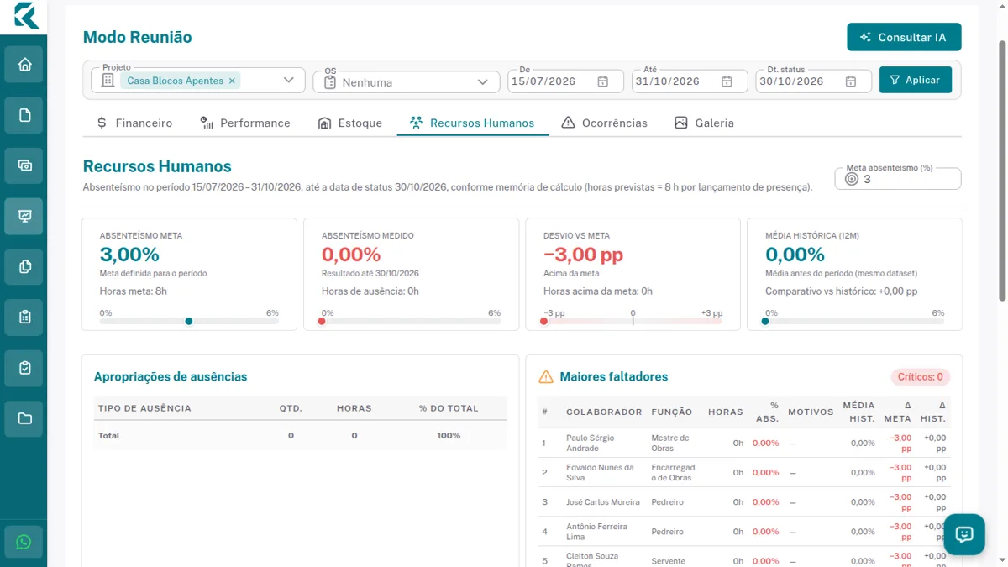Image resolution: width=1008 pixels, height=567 pixels.
Task: Click the Tipo de Ausência column header
Action: tap(144, 408)
